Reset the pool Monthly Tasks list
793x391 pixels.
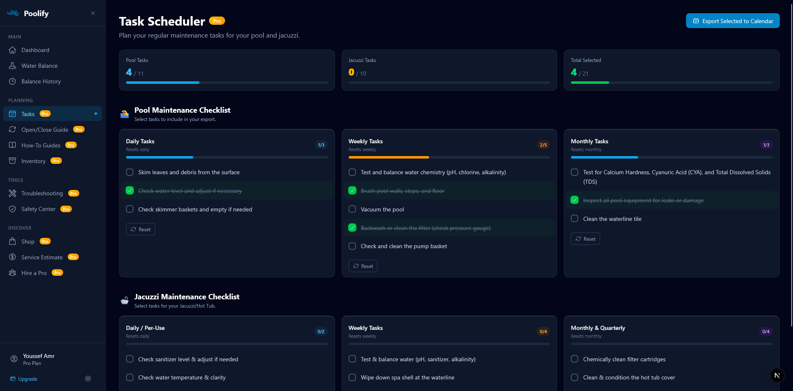pyautogui.click(x=585, y=239)
